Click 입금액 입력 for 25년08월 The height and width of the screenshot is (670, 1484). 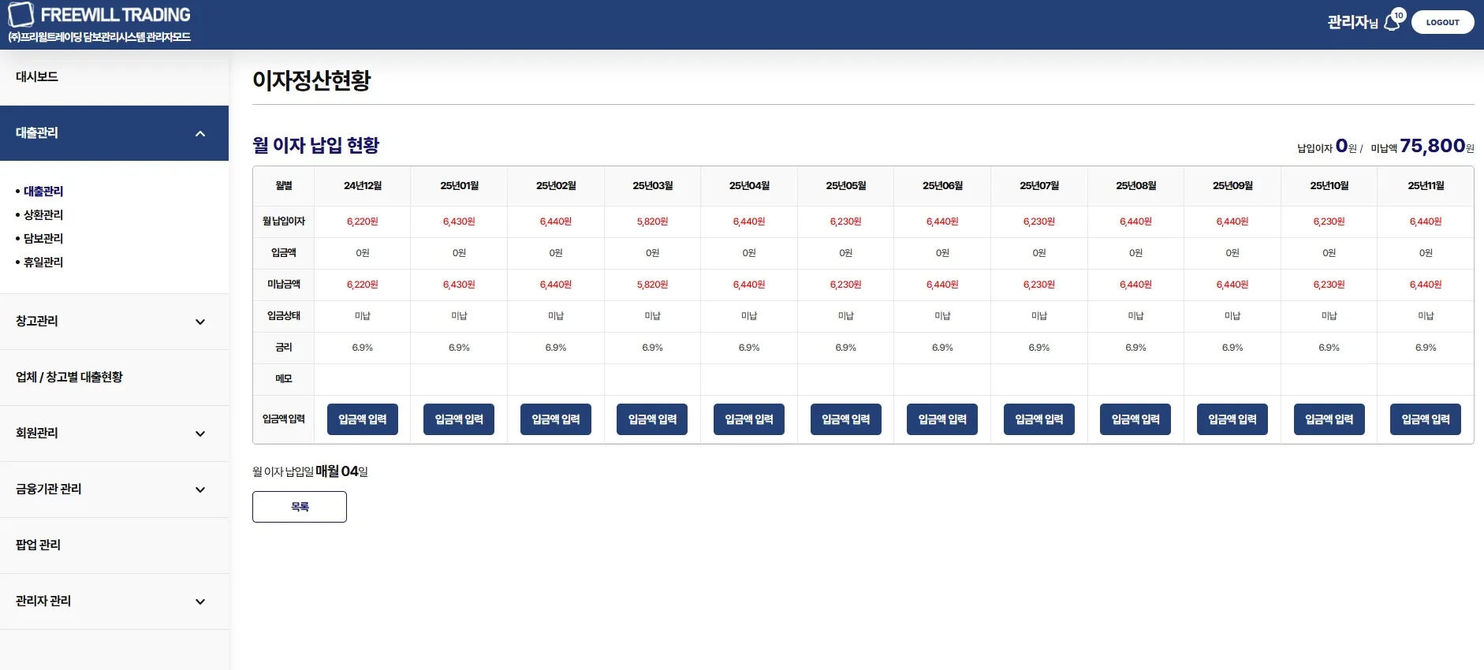(1135, 419)
